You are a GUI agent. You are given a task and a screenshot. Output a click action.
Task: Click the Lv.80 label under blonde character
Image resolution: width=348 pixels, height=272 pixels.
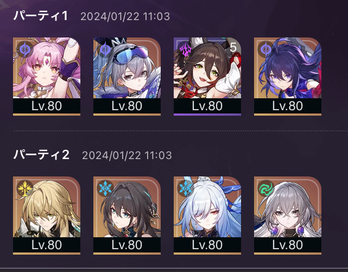47,245
